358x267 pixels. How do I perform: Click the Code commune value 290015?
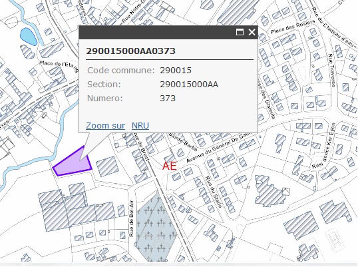[176, 71]
